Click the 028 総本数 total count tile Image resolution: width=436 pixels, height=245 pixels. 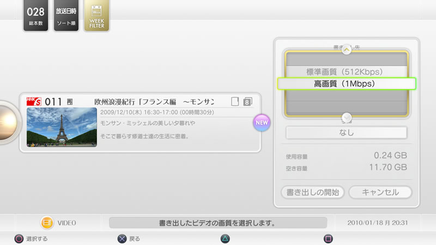pos(35,15)
